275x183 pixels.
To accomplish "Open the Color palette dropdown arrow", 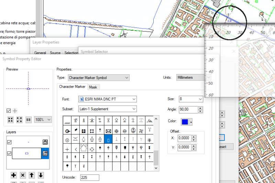I will (191, 122).
